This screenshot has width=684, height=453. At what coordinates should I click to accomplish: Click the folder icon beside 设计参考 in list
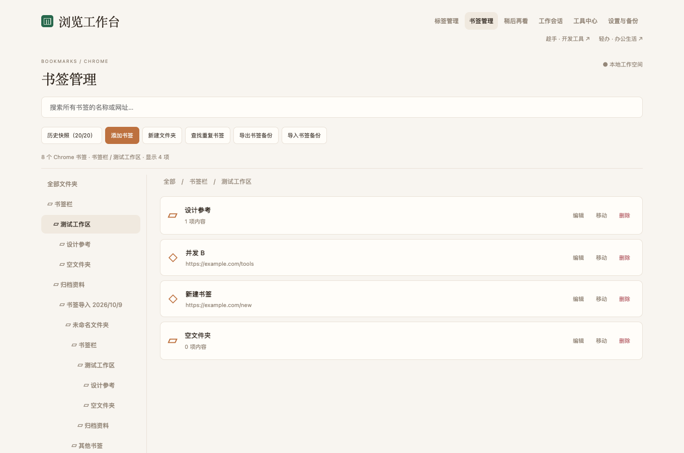[173, 215]
